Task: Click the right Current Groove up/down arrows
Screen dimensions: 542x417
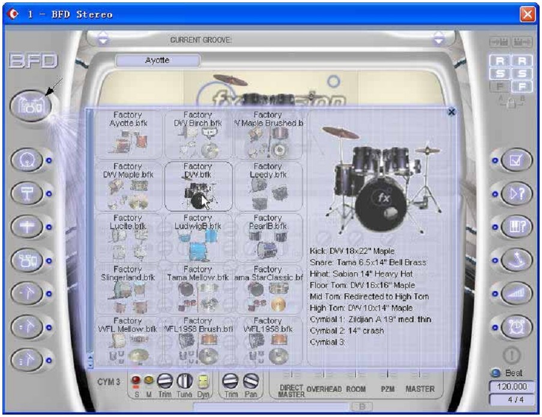Action: [x=439, y=39]
